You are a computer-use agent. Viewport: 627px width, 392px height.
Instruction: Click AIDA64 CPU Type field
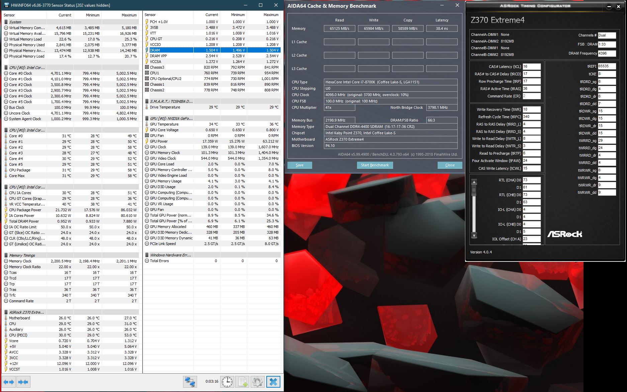click(x=391, y=82)
